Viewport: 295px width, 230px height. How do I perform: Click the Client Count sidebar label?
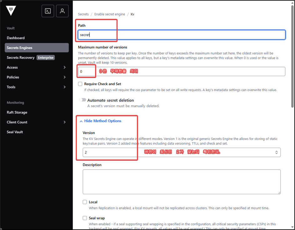(17, 122)
